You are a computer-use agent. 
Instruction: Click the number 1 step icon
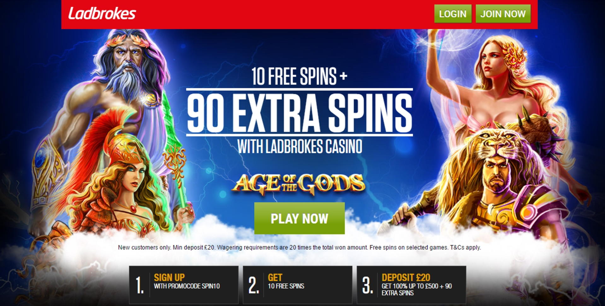coord(140,286)
